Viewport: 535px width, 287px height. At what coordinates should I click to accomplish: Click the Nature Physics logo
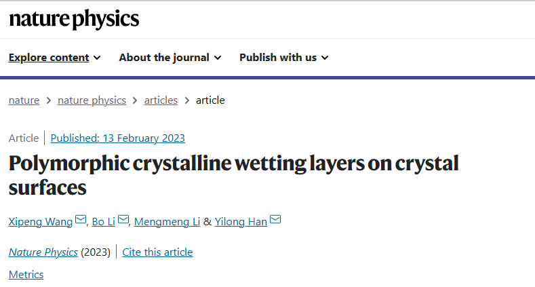coord(74,19)
